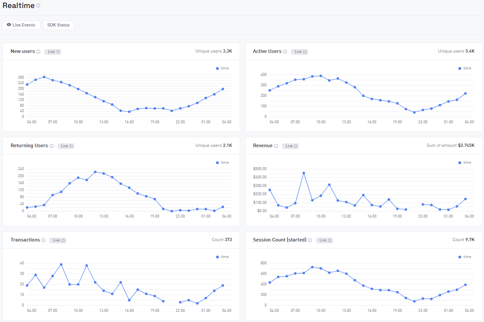The width and height of the screenshot is (484, 322).
Task: Click the info icon beside New users
Action: tap(38, 52)
